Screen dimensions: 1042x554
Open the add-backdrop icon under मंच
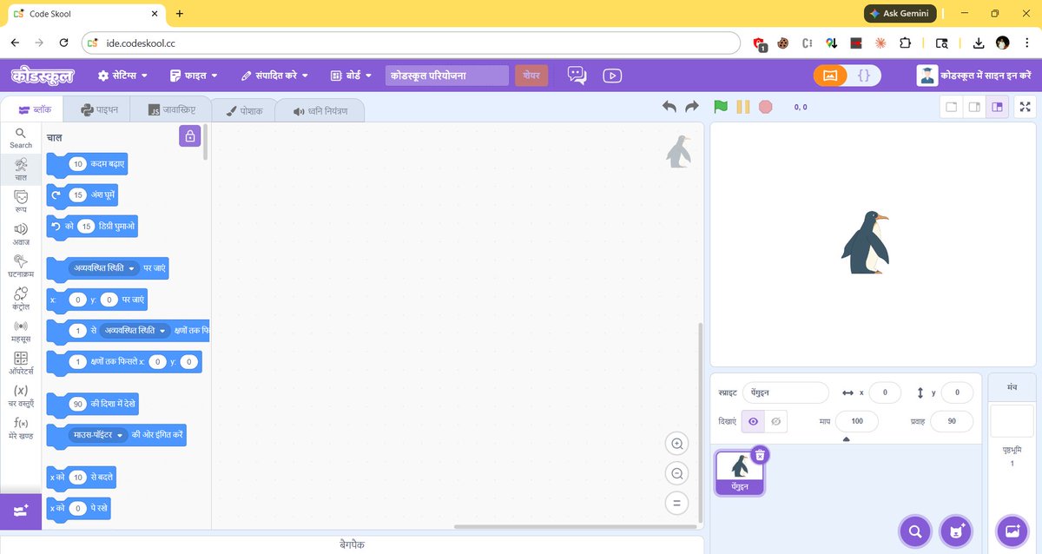(x=1012, y=531)
